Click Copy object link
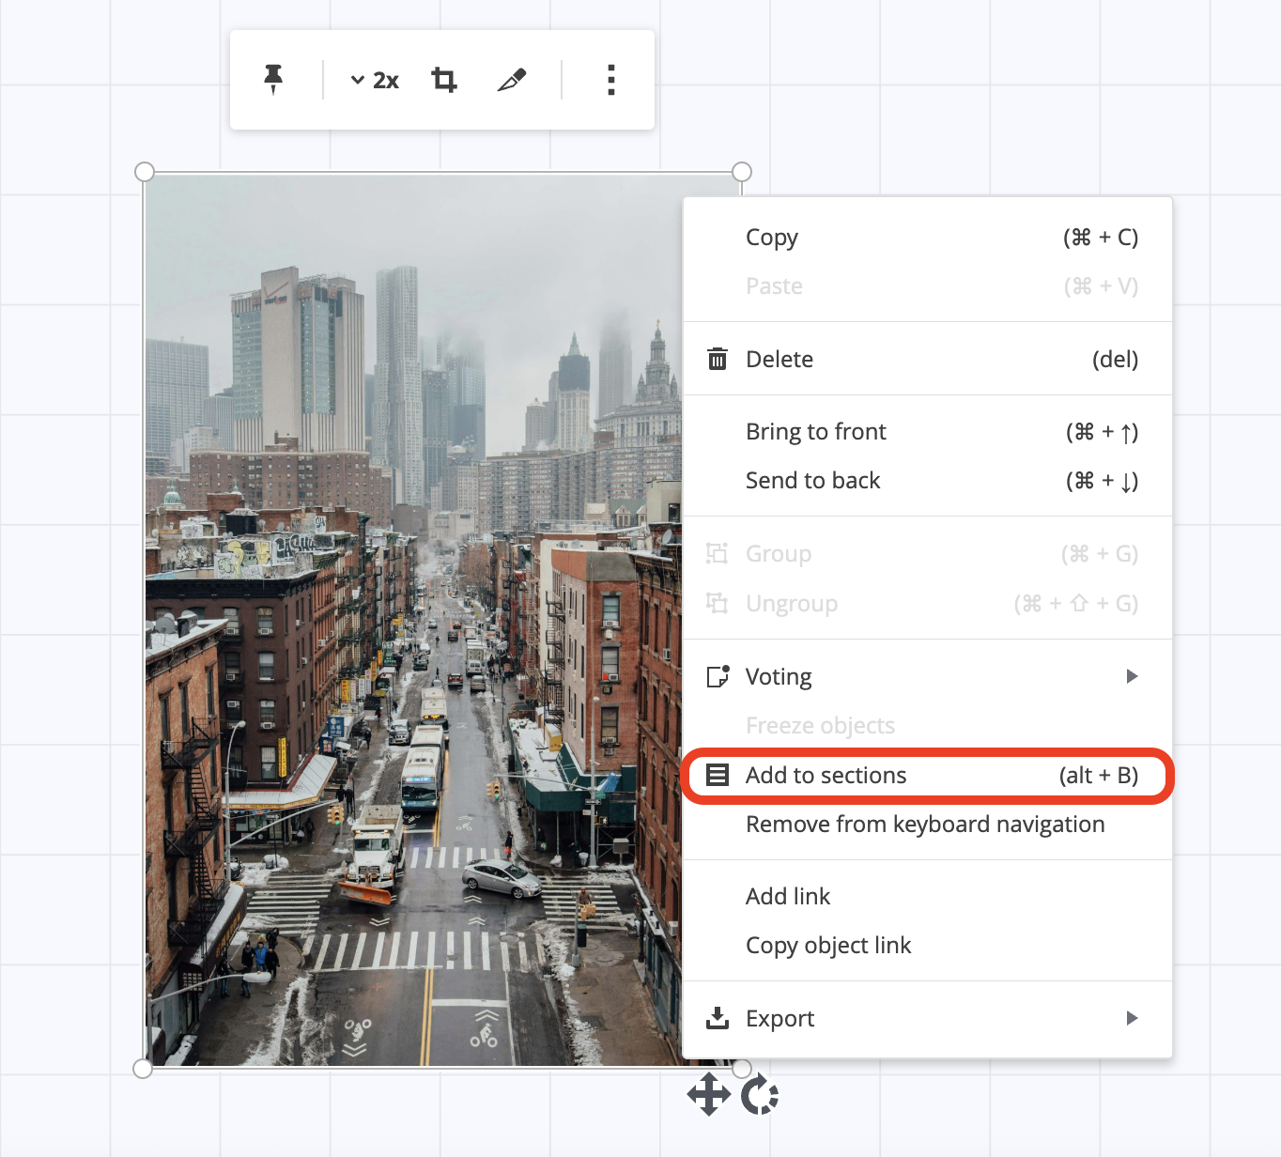The width and height of the screenshot is (1281, 1157). [828, 945]
